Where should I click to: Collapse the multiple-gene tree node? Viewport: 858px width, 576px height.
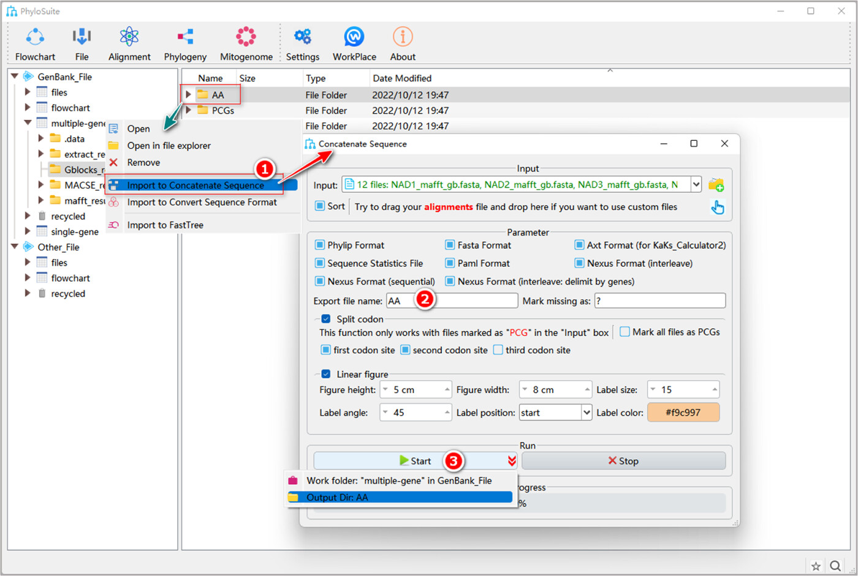[x=28, y=123]
